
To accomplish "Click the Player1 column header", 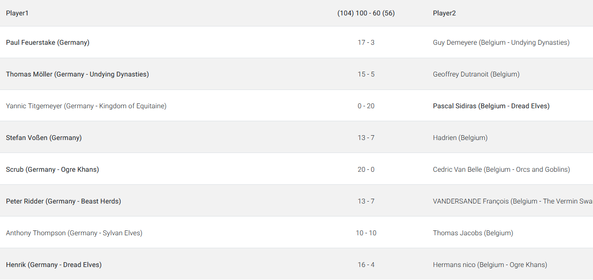I will [x=17, y=13].
